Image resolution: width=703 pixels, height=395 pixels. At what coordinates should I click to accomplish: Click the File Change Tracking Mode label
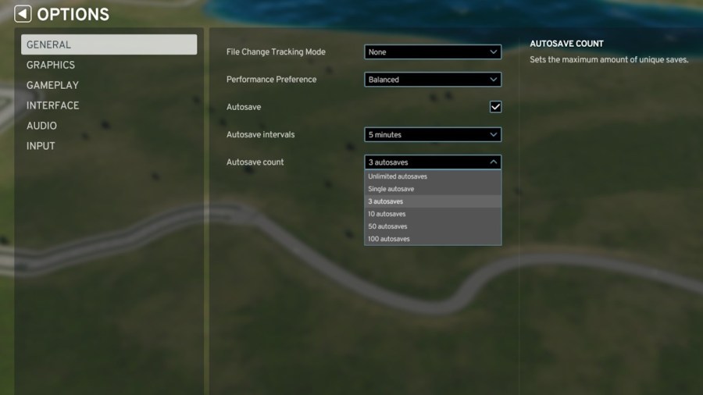point(276,52)
